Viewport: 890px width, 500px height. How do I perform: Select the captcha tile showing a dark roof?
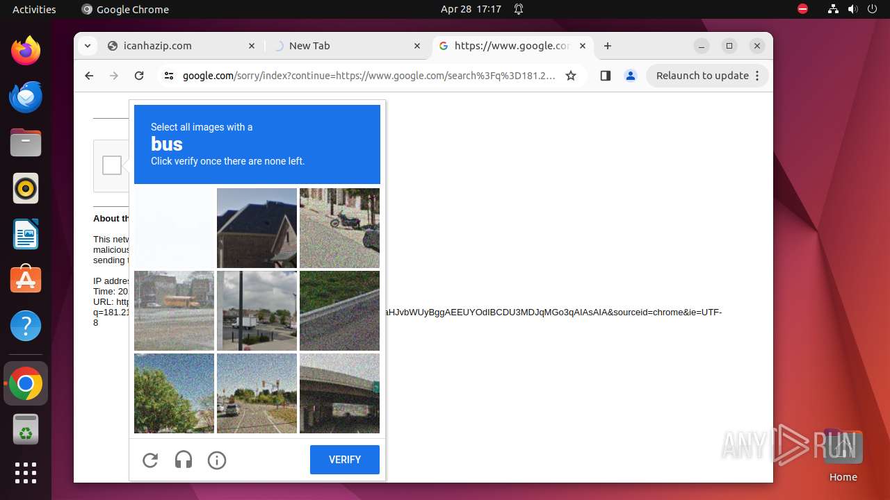(257, 228)
